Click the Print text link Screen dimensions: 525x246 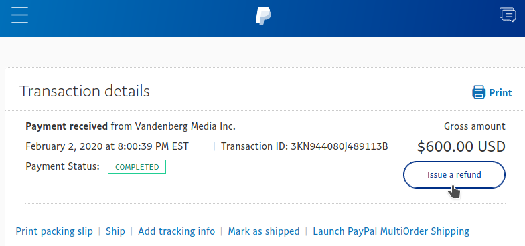point(501,92)
